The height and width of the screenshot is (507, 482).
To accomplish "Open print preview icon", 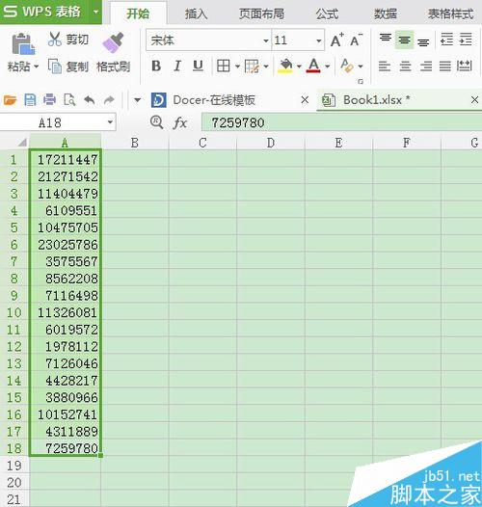I will click(69, 100).
